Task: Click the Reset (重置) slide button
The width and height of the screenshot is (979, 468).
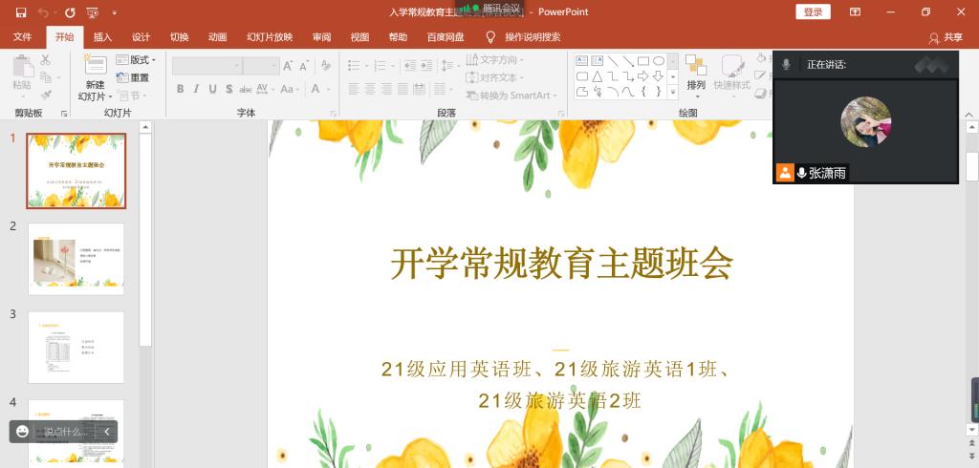Action: click(133, 77)
